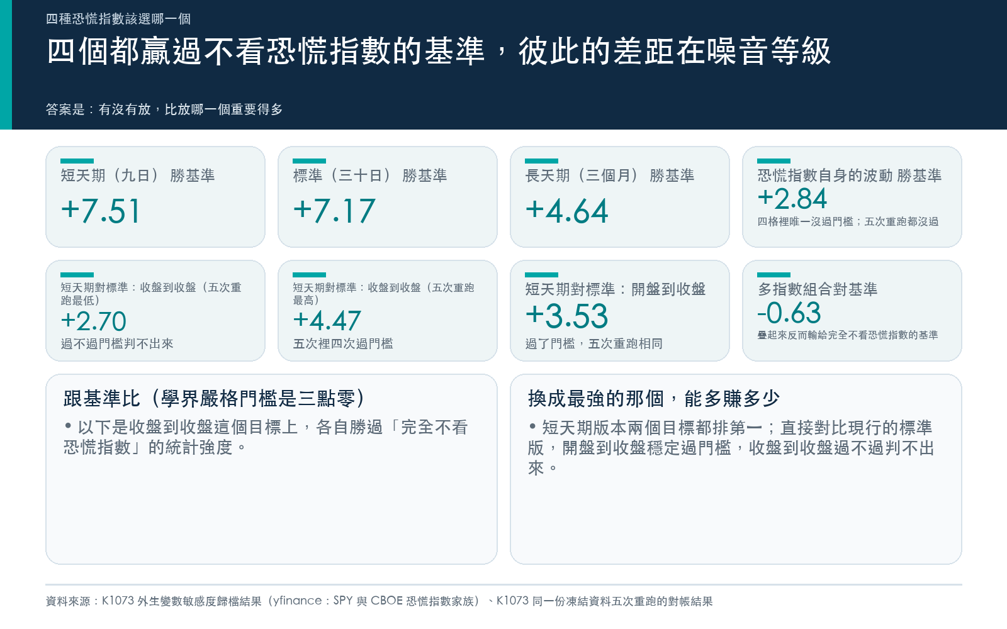Image resolution: width=1007 pixels, height=629 pixels.
Task: Click note 疊起來反而輸給完全不看恐慌指數的基準
Action: tap(848, 335)
